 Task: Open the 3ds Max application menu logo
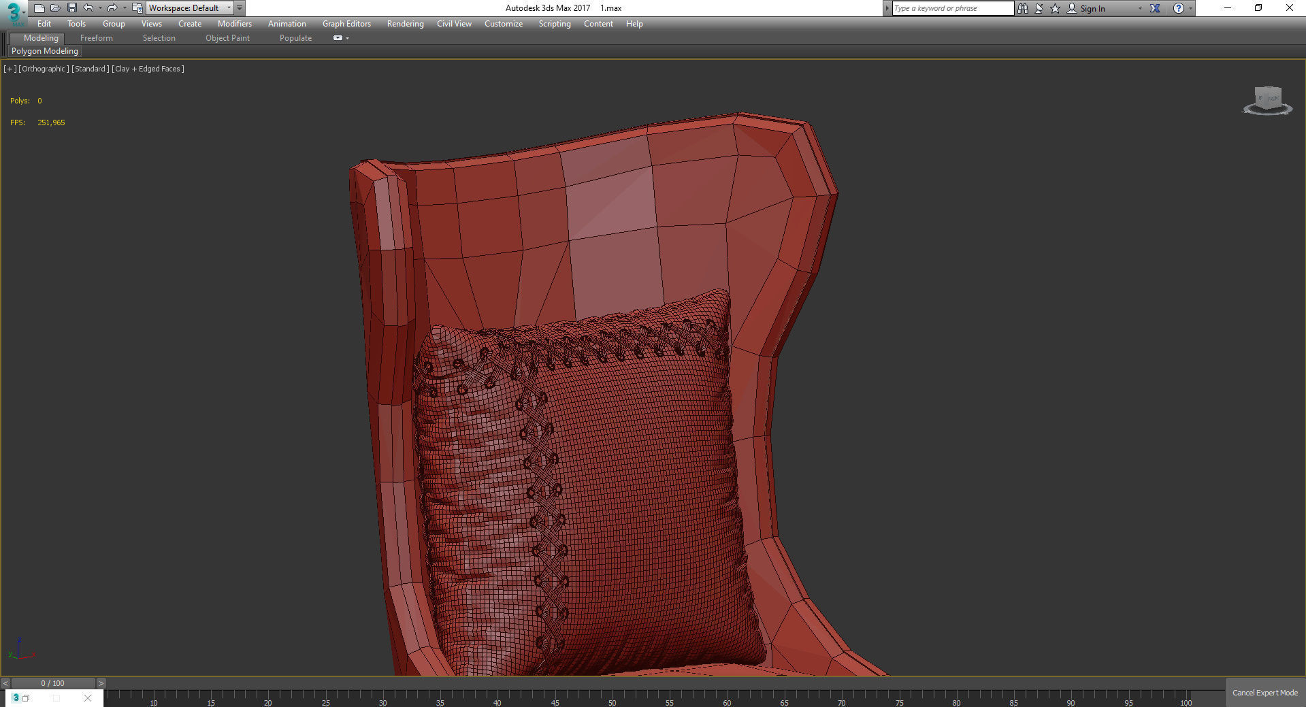tap(14, 12)
